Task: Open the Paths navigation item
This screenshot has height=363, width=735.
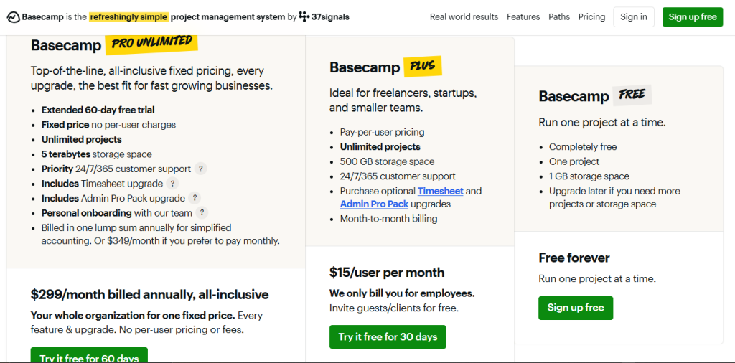Action: 559,16
